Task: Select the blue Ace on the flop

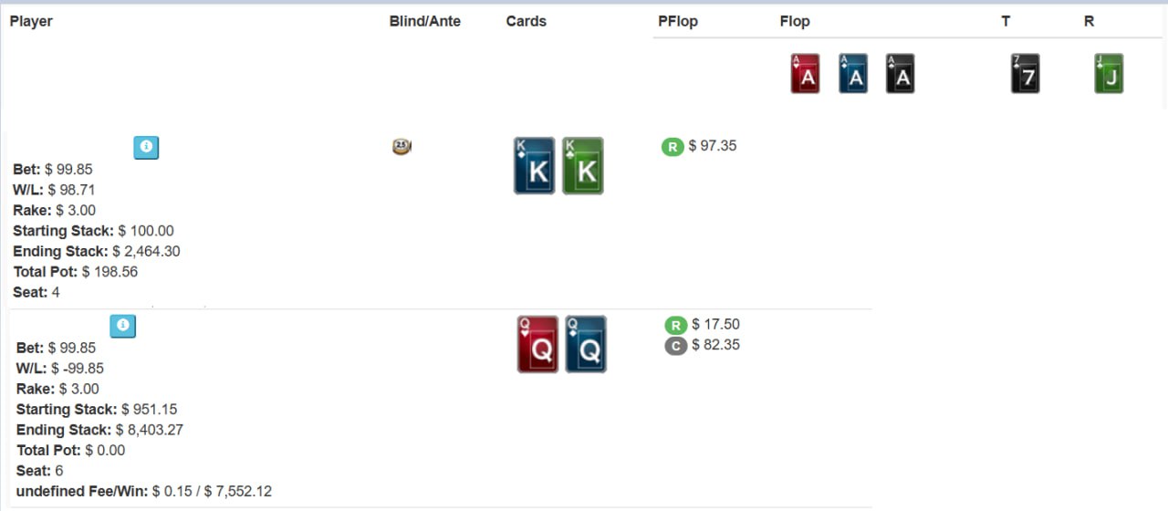Action: [x=853, y=74]
